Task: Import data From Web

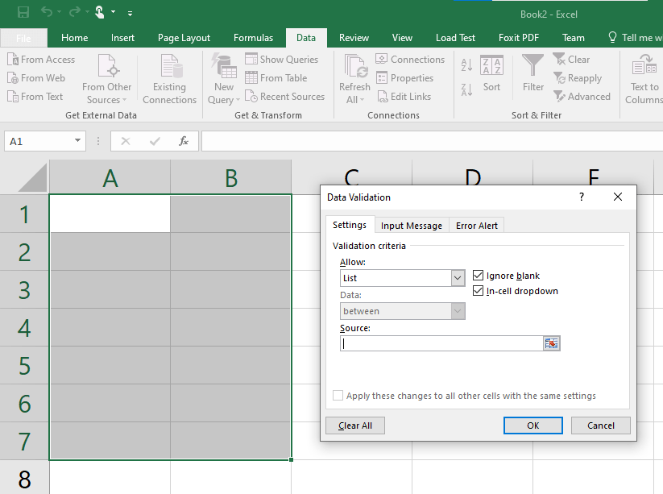Action: [36, 78]
